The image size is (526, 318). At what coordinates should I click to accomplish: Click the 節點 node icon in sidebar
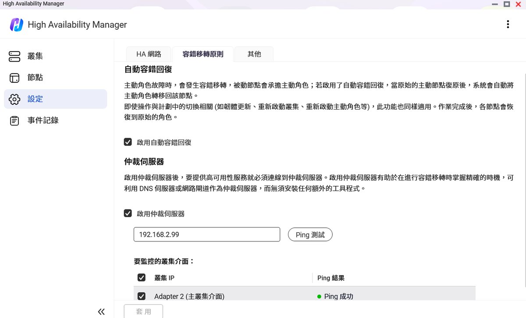pyautogui.click(x=15, y=78)
